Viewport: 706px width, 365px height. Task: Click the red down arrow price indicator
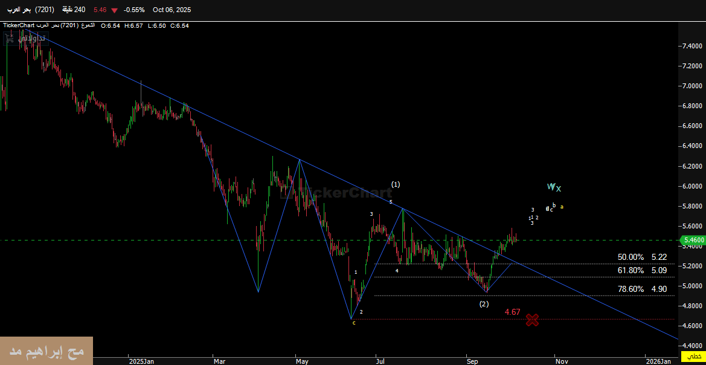pos(114,10)
